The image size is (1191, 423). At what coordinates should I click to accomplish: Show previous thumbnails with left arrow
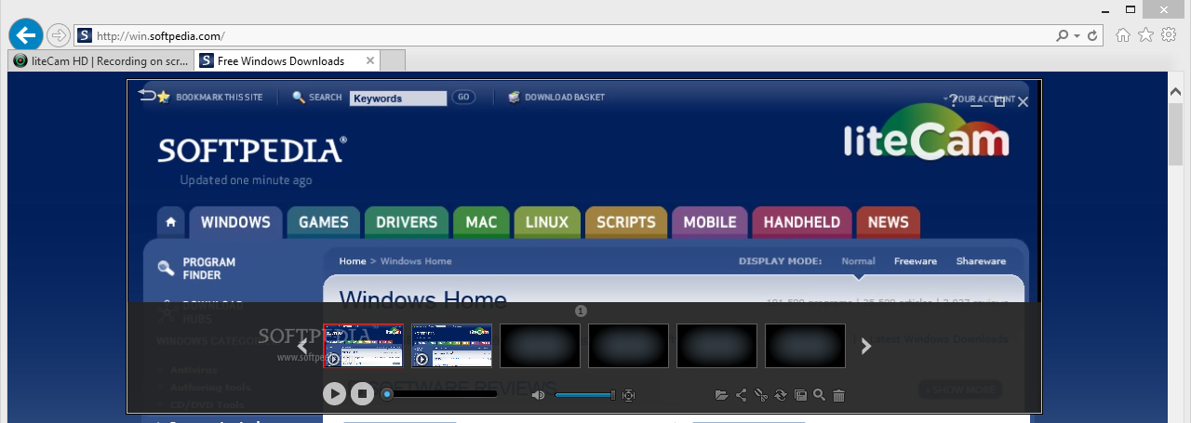coord(302,346)
